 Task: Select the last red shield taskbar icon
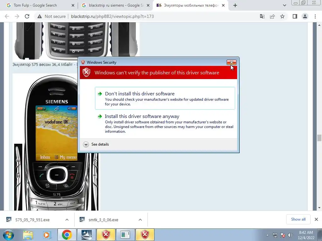pyautogui.click(x=145, y=235)
